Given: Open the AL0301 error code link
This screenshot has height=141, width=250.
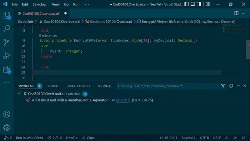Looking at the screenshot, I should [123, 100].
